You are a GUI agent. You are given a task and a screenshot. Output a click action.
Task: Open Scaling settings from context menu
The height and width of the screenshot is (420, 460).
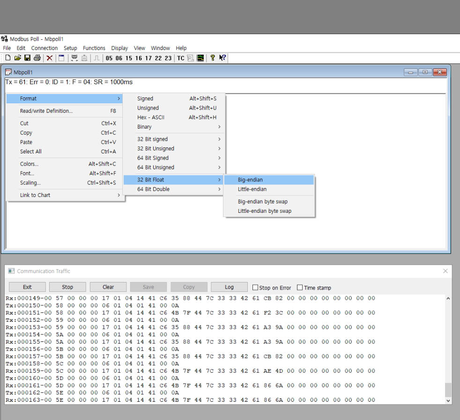pyautogui.click(x=65, y=183)
